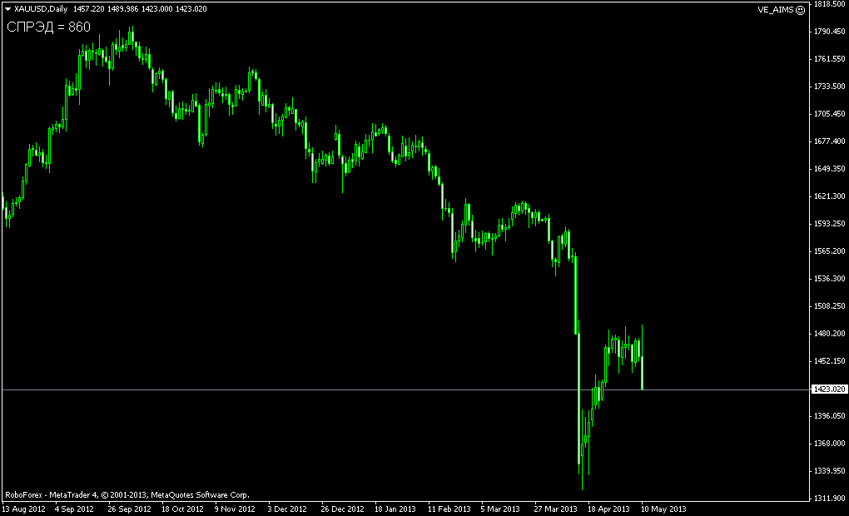The image size is (849, 516).
Task: Click the 1705.450 price scale label
Action: (x=830, y=114)
